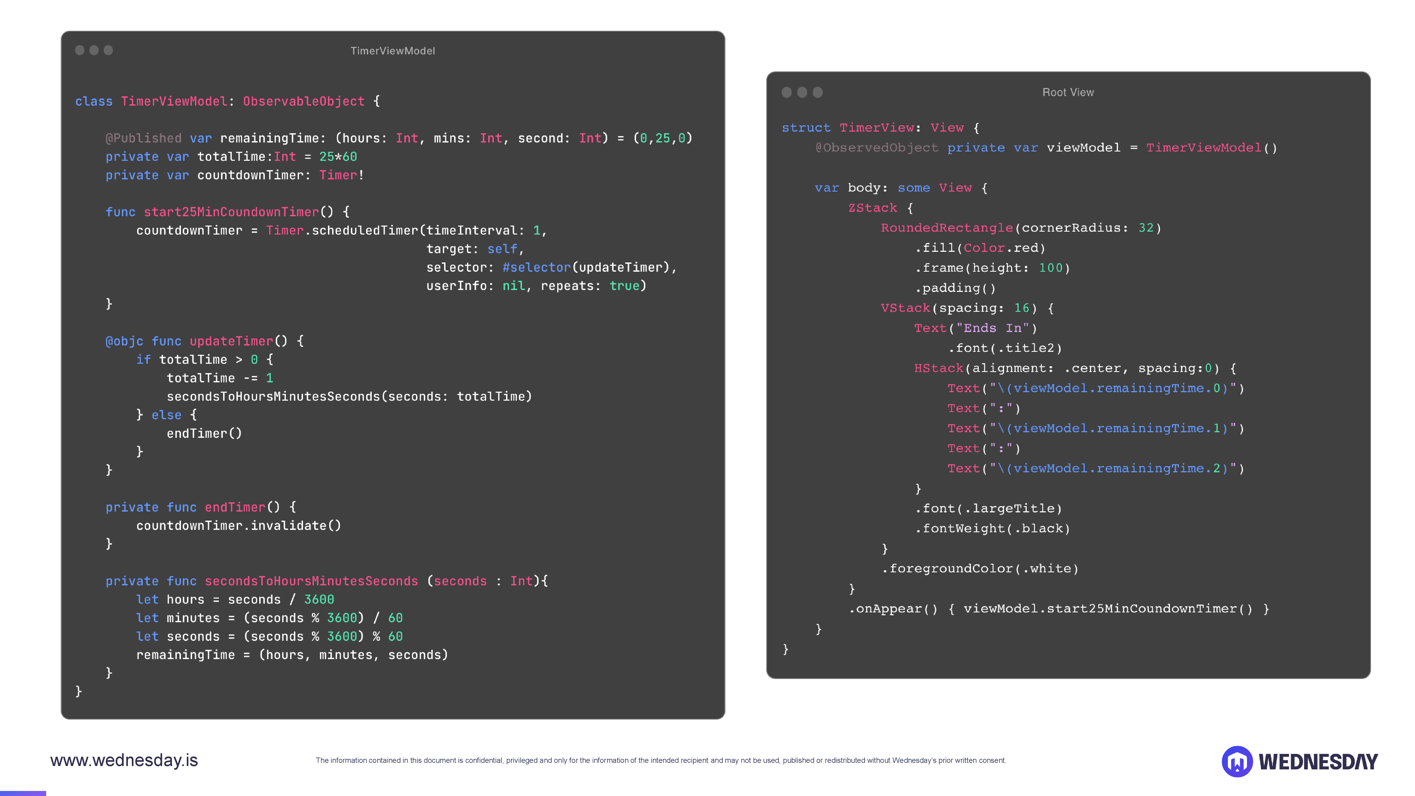Select the 'Text("Ends In")' line

pos(976,328)
